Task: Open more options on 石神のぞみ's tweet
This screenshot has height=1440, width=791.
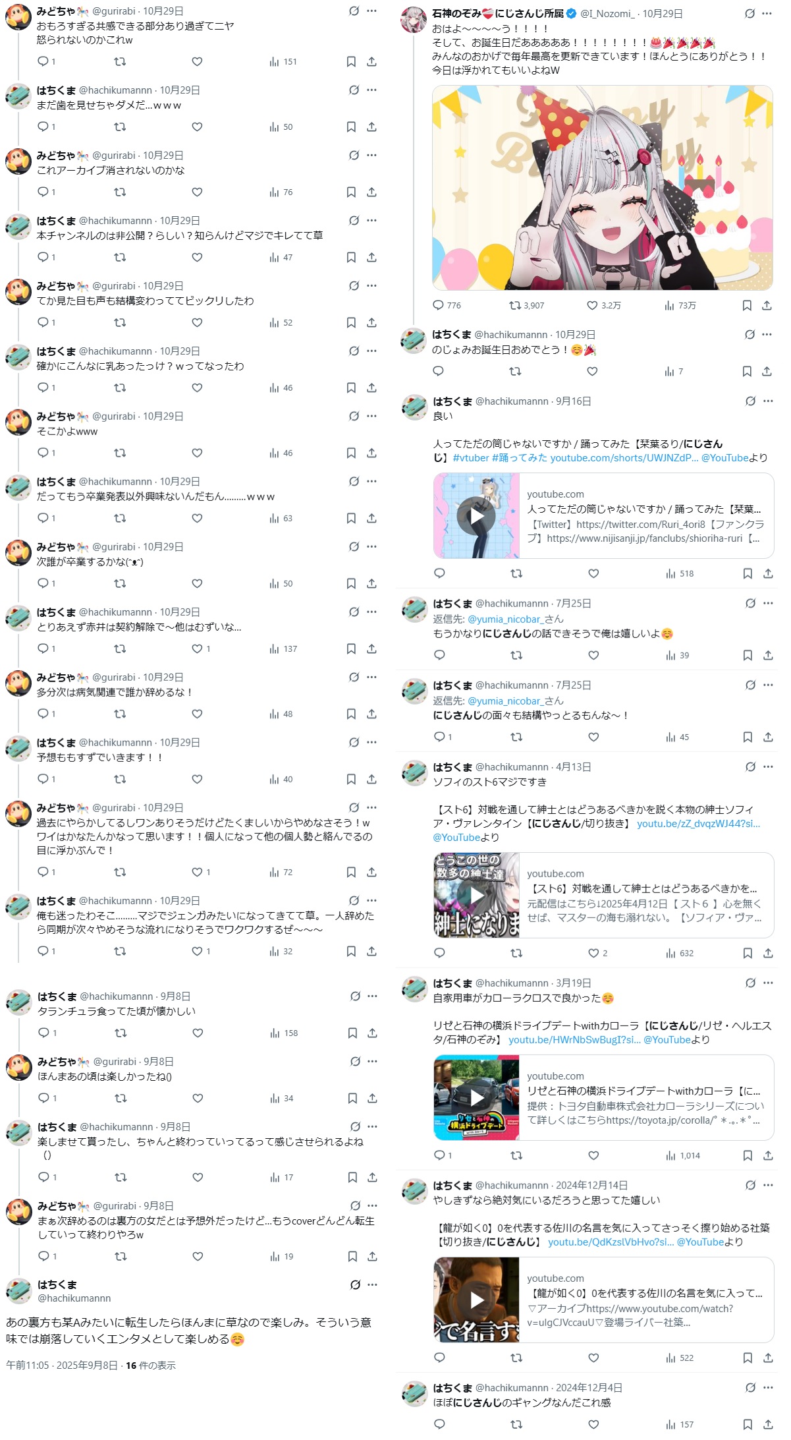Action: [x=767, y=13]
